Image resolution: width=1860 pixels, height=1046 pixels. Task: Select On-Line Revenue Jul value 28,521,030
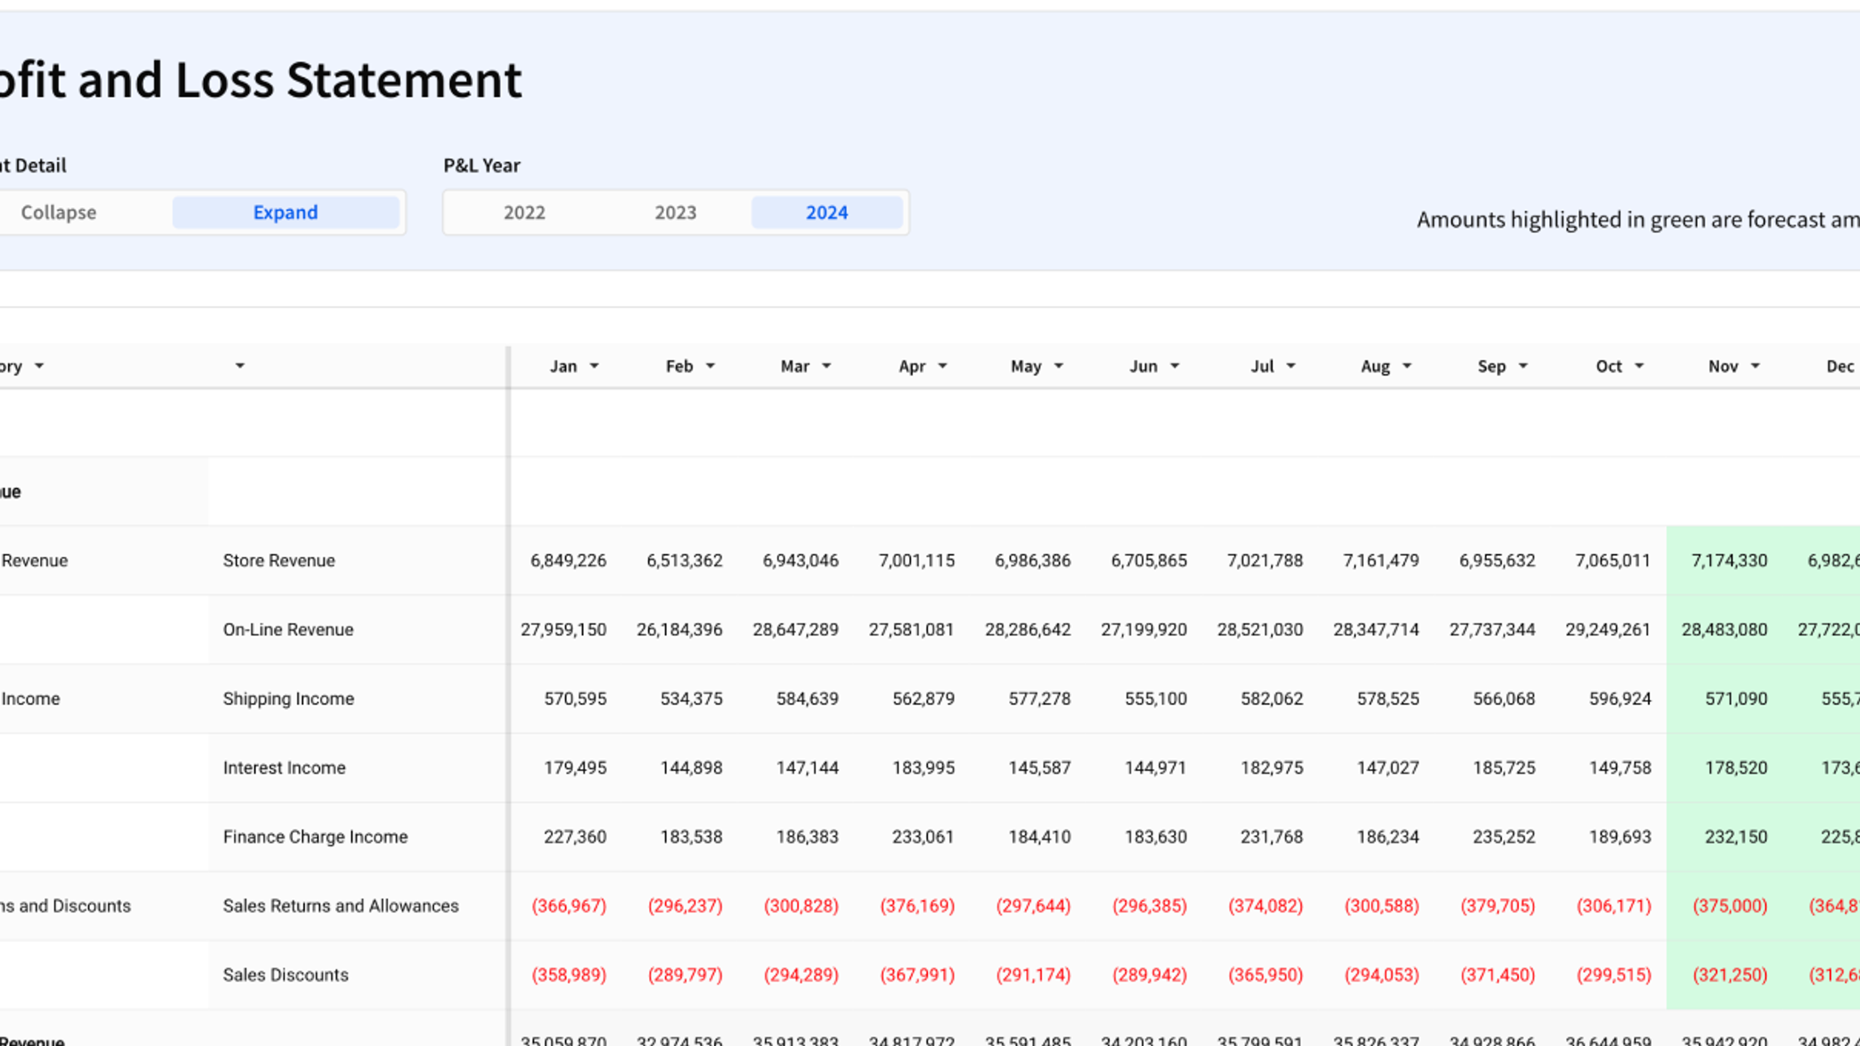tap(1260, 630)
